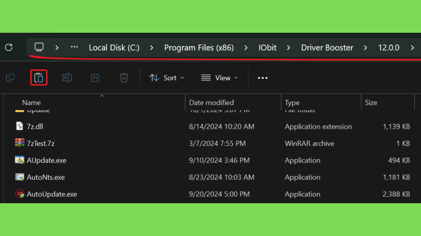Sort by the Size column header

(371, 102)
